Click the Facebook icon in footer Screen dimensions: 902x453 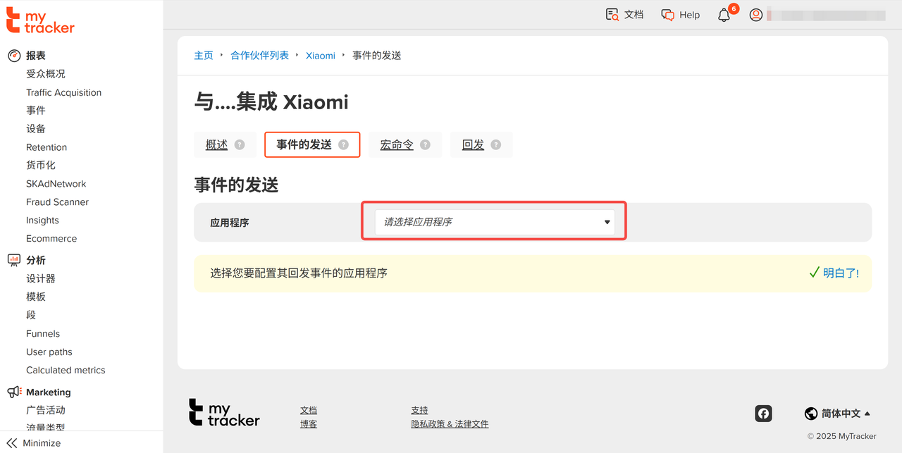[763, 414]
